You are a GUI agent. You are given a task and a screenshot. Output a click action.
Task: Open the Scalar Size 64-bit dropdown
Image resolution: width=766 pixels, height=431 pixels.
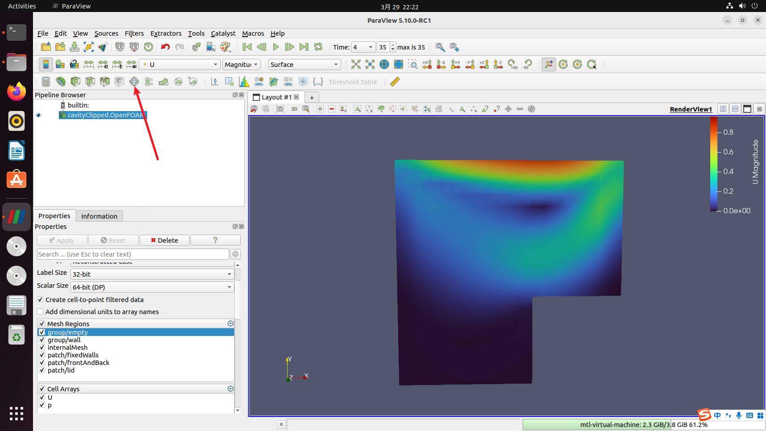(x=152, y=287)
